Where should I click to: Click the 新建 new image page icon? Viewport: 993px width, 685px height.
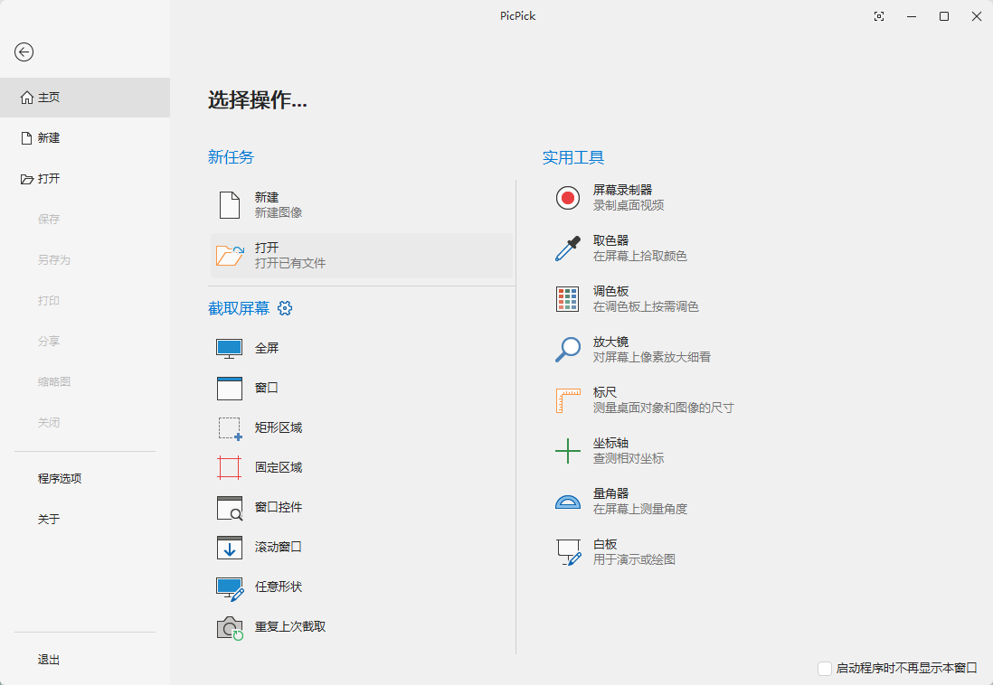(x=229, y=205)
